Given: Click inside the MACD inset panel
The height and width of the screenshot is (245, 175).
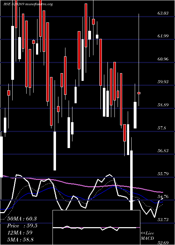Looking at the screenshot, I should click(x=96, y=227).
